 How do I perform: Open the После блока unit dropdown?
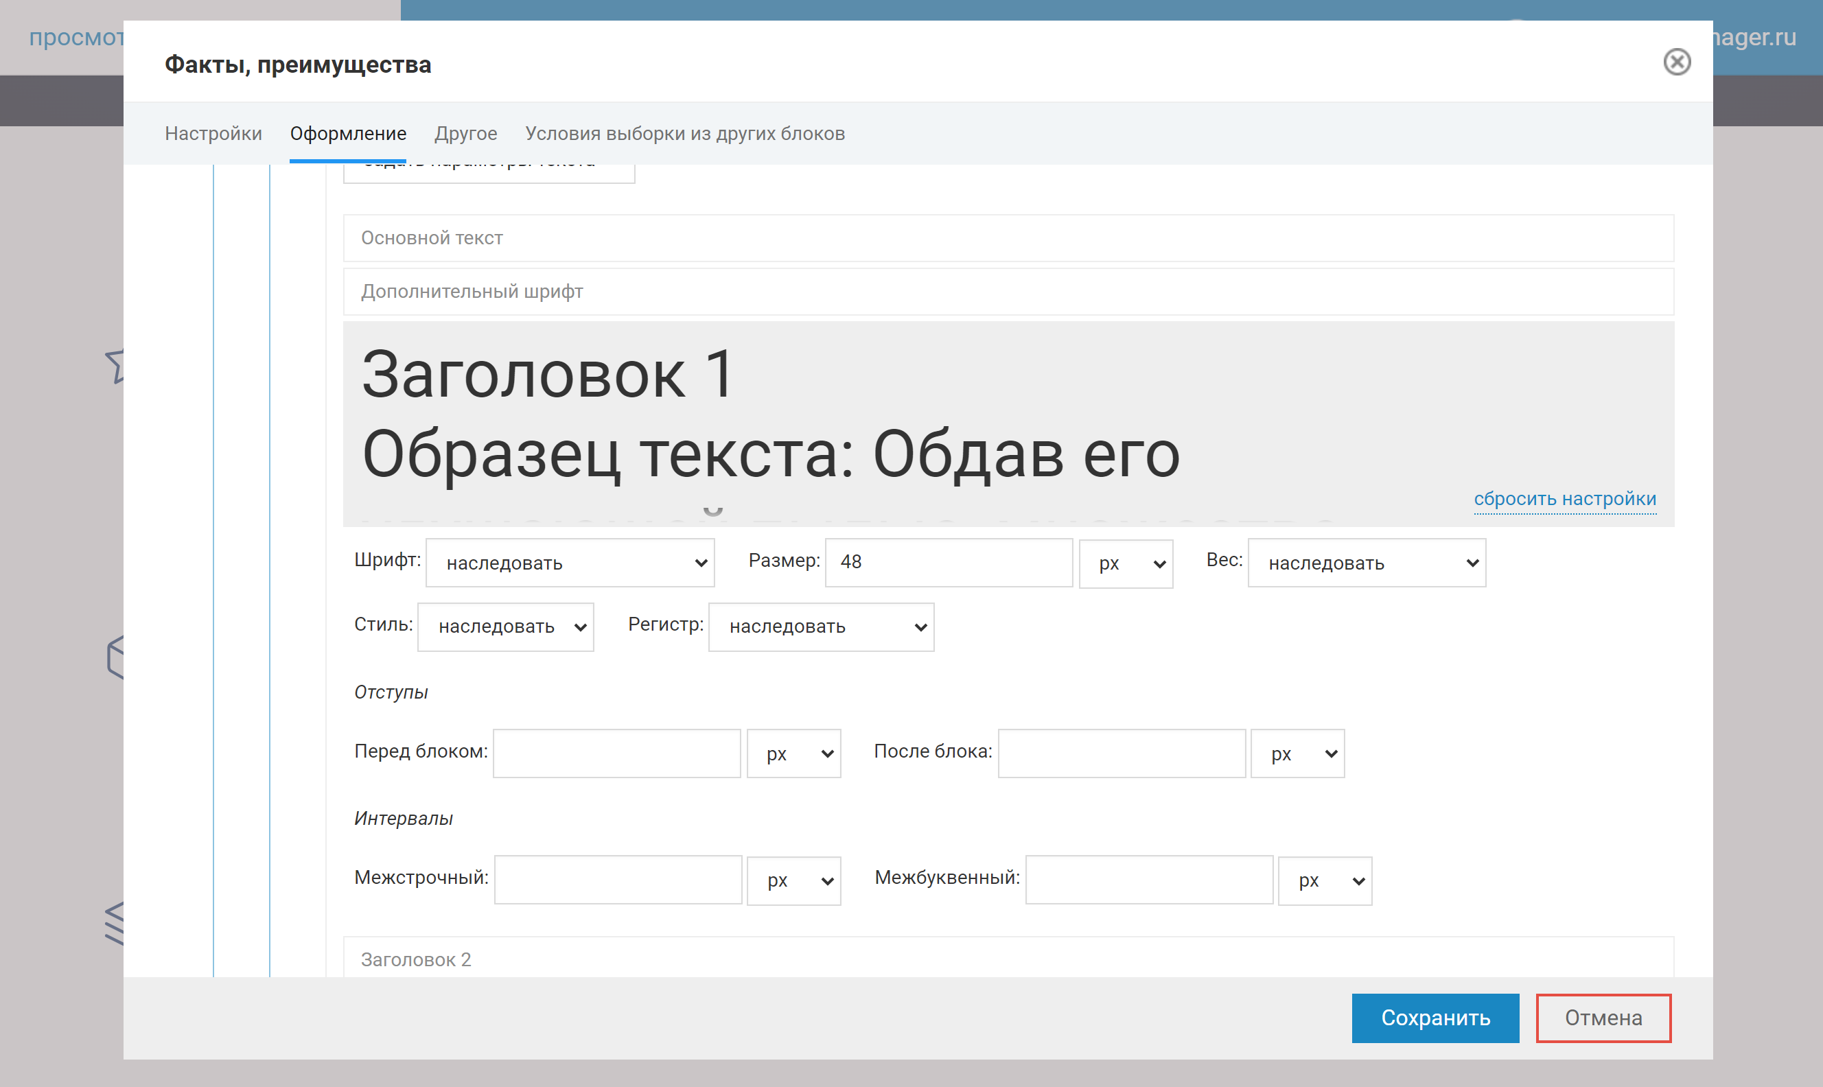(x=1298, y=753)
